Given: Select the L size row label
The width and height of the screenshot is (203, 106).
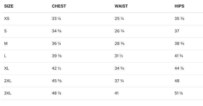Looking at the screenshot, I should coord(5,56).
